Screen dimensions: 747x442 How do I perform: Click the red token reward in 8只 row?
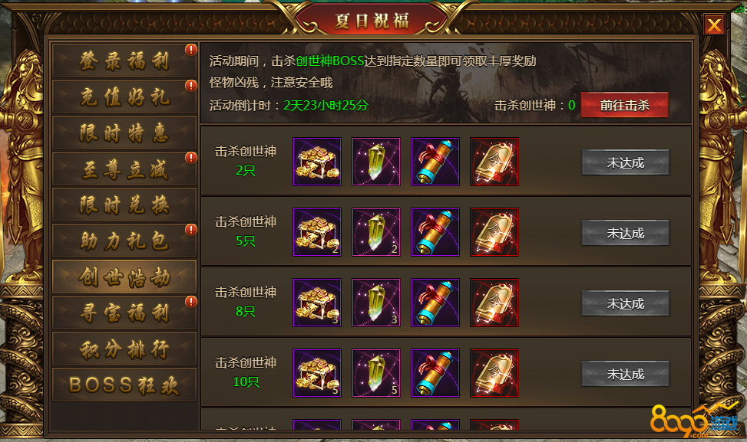[494, 303]
